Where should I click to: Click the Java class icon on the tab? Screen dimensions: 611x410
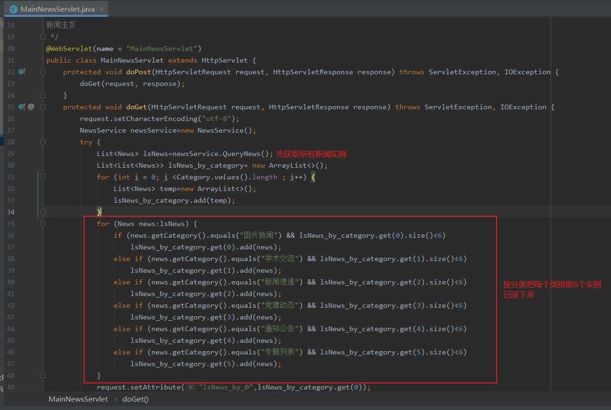click(x=13, y=9)
